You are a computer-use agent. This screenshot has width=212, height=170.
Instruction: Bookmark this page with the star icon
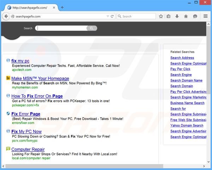click(161, 16)
